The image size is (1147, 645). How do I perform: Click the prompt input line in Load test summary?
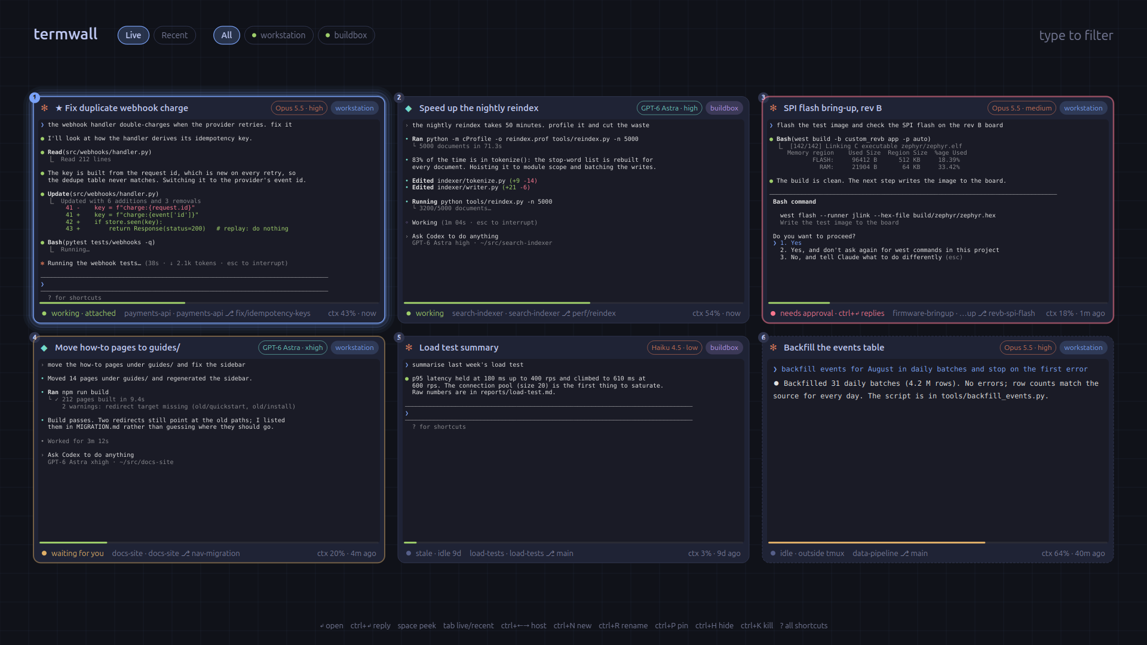click(548, 413)
